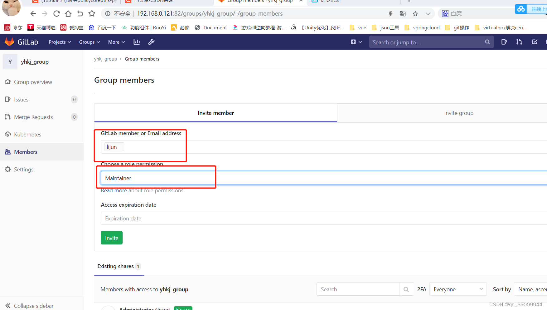Click the Expiration date field
This screenshot has height=310, width=547.
pos(324,218)
